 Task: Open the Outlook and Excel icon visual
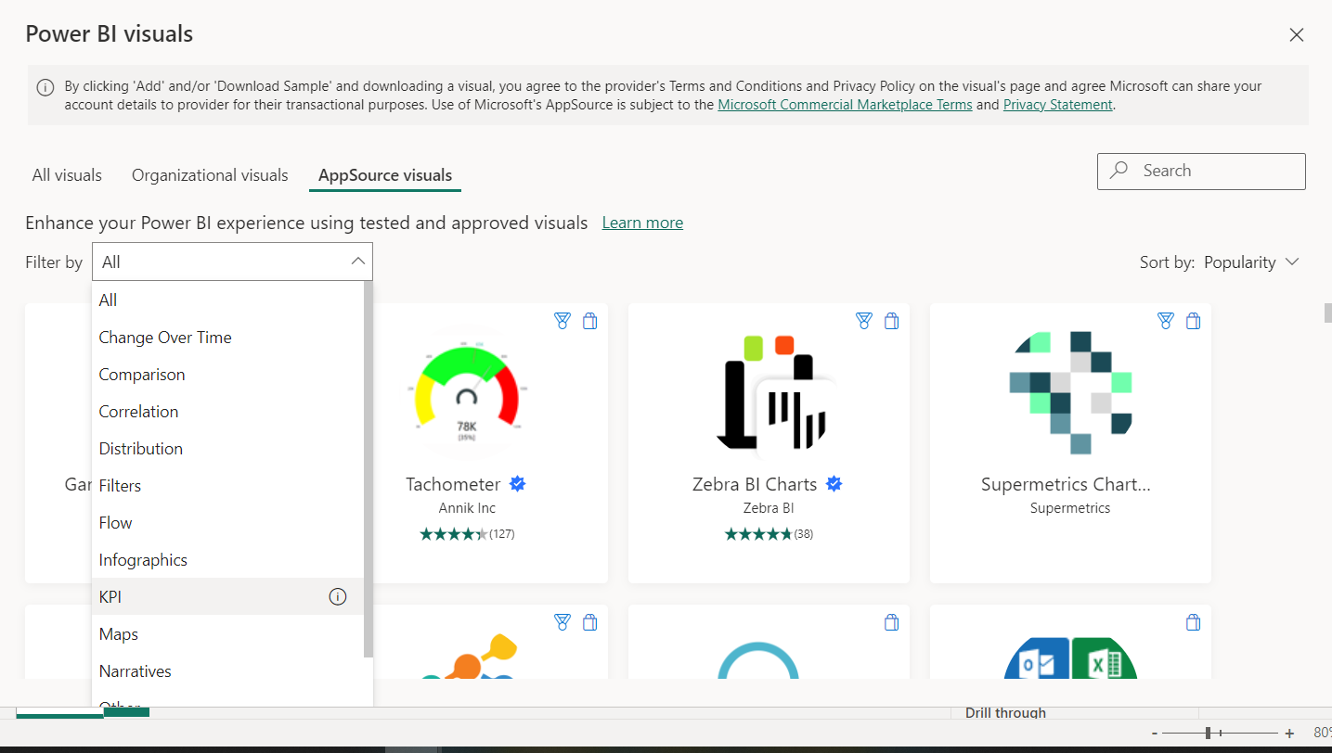pos(1070,657)
